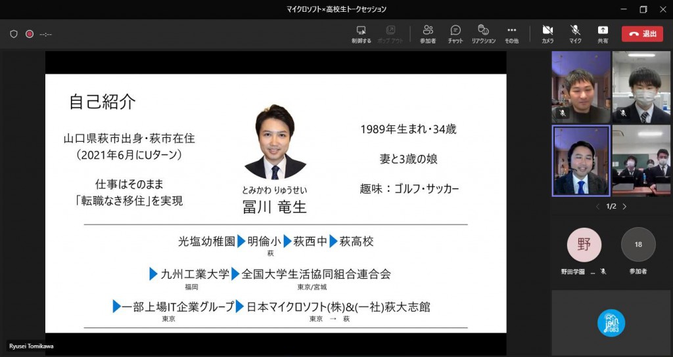Go to next page of video gallery
Image resolution: width=673 pixels, height=357 pixels.
624,207
